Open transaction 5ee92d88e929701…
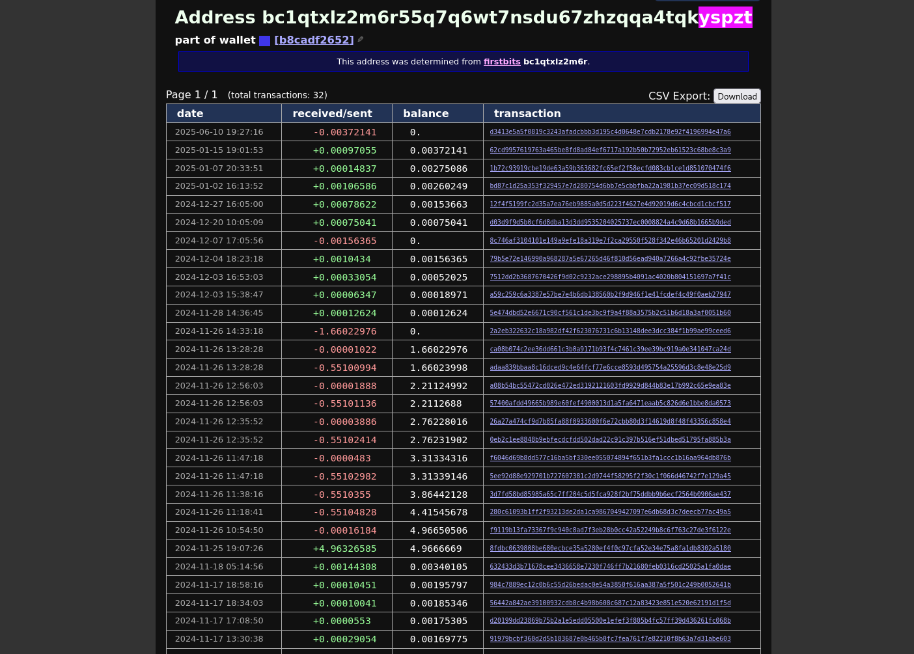The width and height of the screenshot is (914, 654). pos(610,476)
